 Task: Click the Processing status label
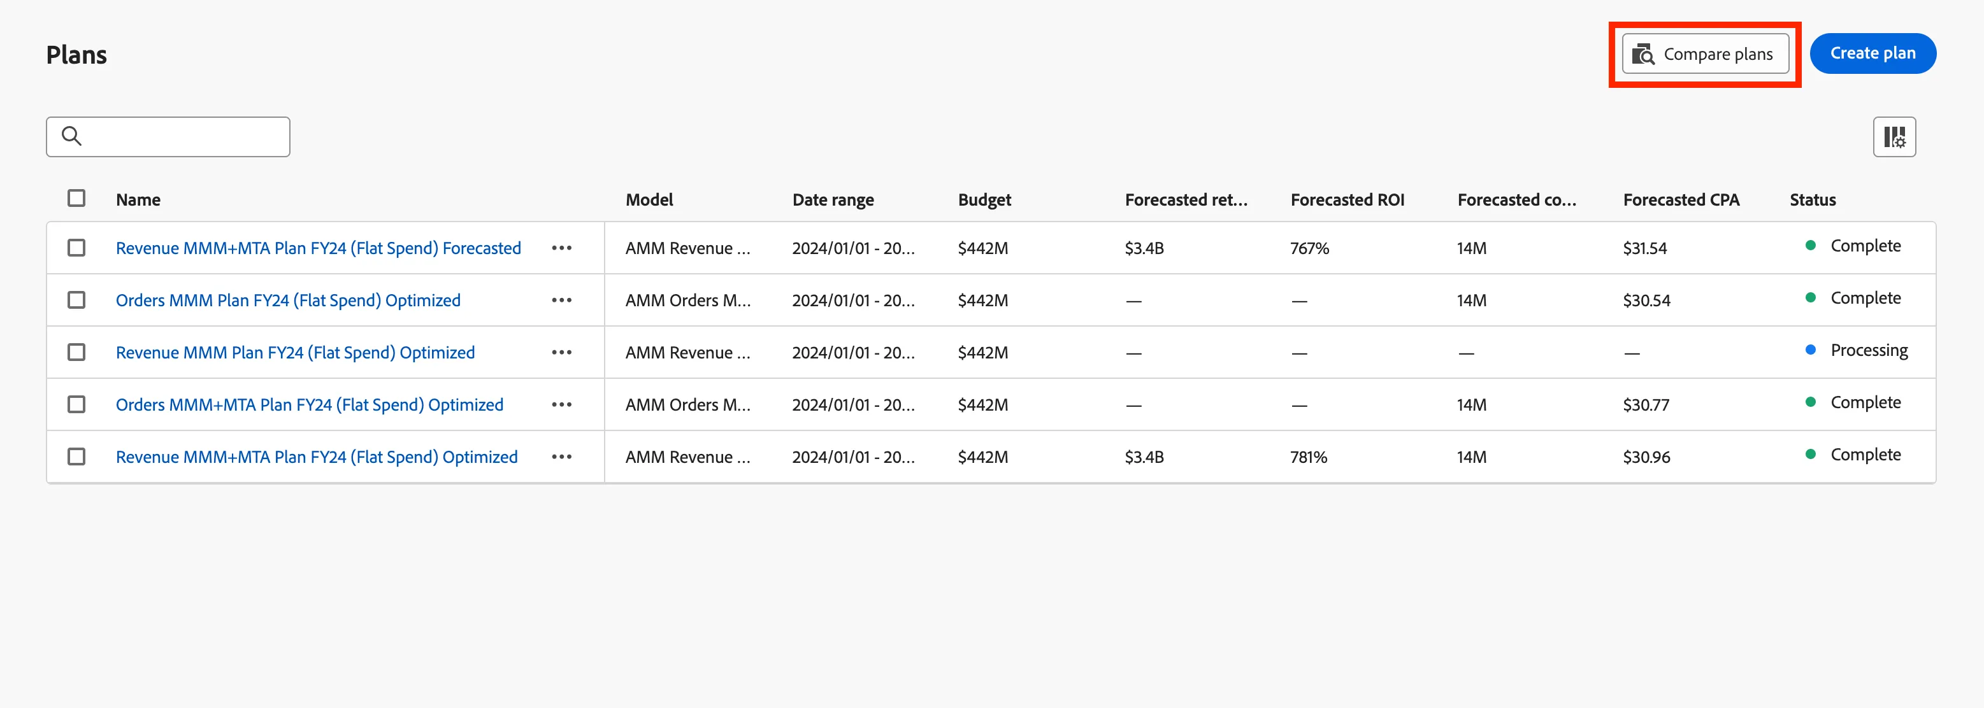pyautogui.click(x=1869, y=350)
